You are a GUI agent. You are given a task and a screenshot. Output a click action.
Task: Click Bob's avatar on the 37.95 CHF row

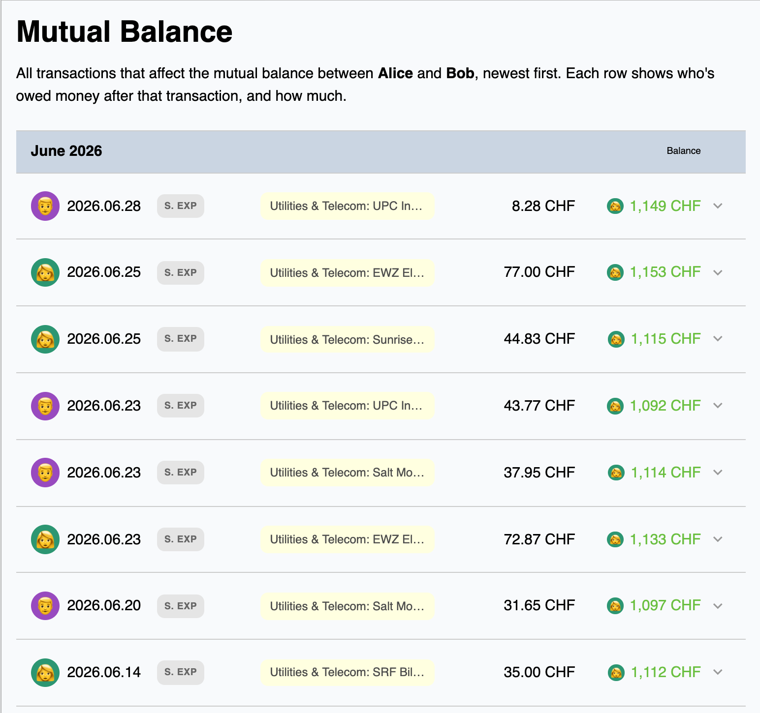(x=45, y=473)
